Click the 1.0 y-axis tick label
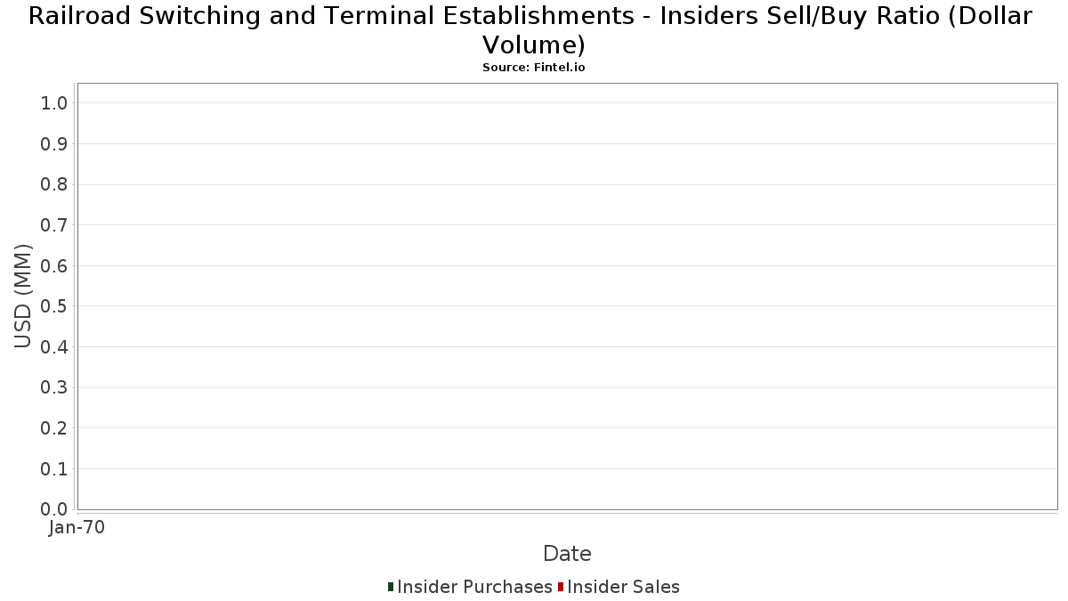Screen dimensions: 1068x601 (54, 103)
